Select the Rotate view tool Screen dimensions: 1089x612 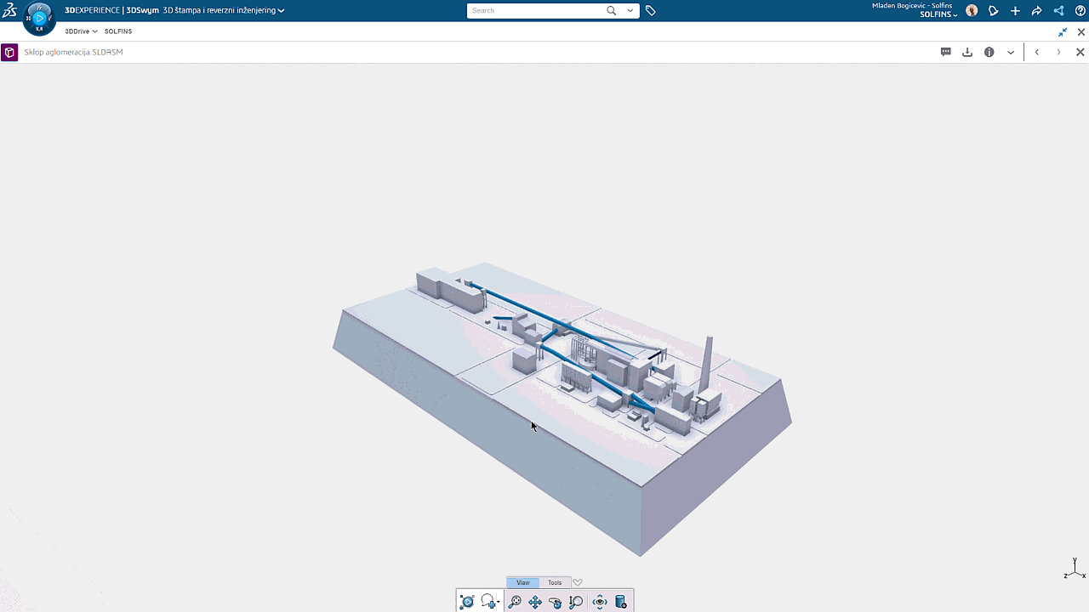[556, 602]
